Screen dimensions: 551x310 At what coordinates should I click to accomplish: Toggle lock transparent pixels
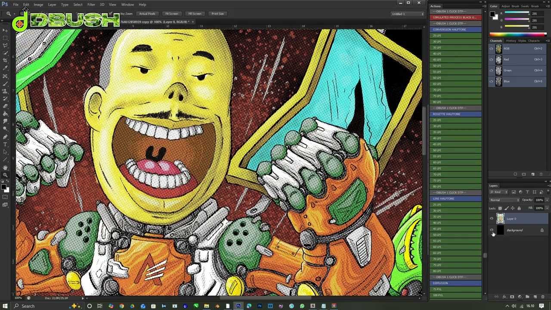pyautogui.click(x=500, y=208)
